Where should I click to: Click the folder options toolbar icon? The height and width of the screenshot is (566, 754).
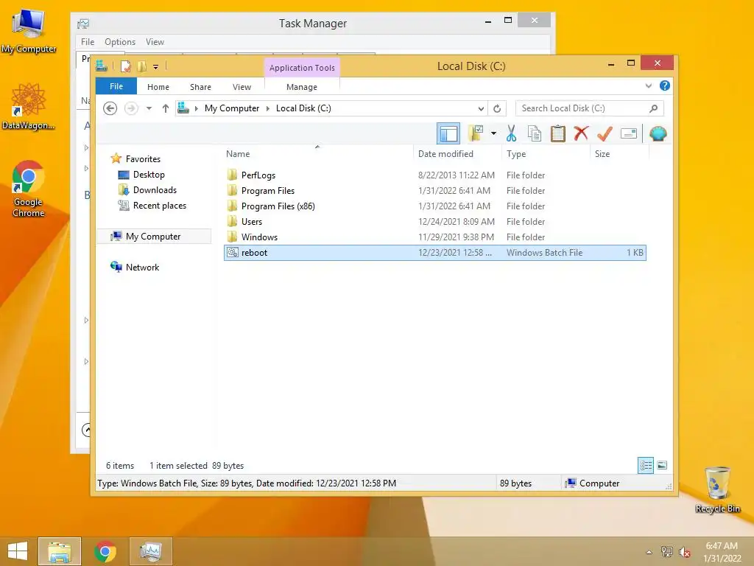[x=476, y=133]
